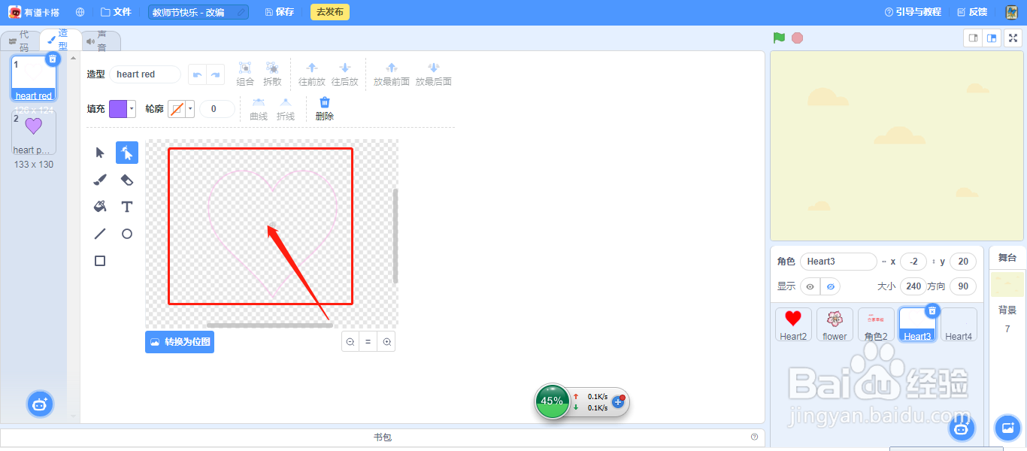This screenshot has height=451, width=1027.
Task: Select the Eraser tool
Action: (126, 180)
